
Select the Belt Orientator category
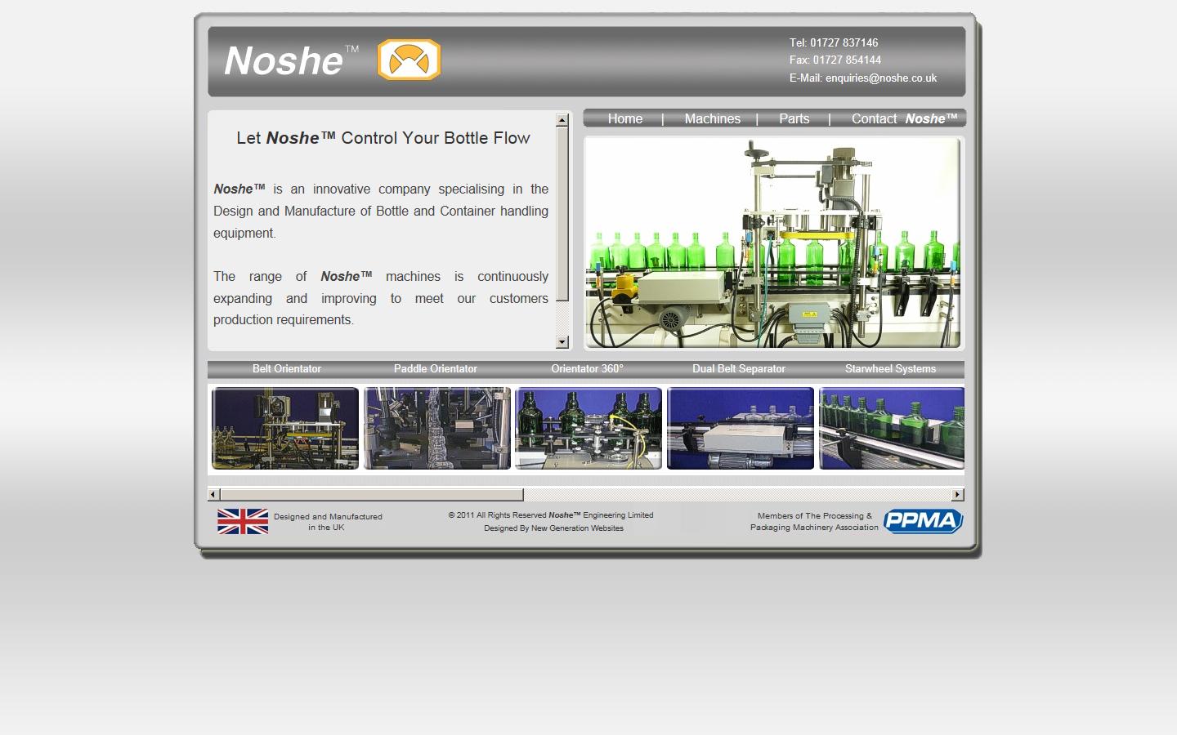pyautogui.click(x=287, y=369)
